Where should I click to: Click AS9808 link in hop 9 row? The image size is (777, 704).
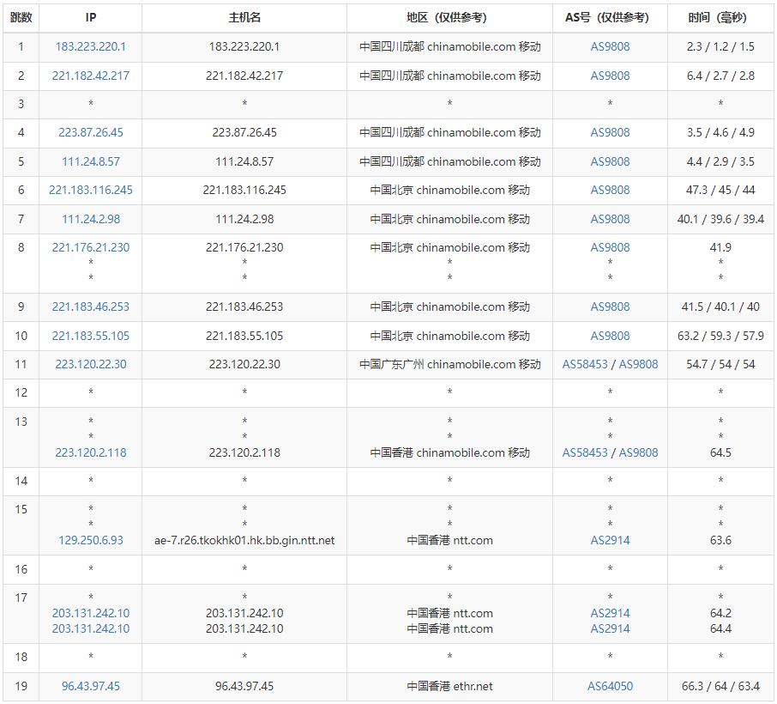610,307
